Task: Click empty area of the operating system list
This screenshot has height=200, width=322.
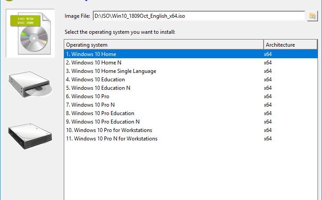Action: (191, 171)
